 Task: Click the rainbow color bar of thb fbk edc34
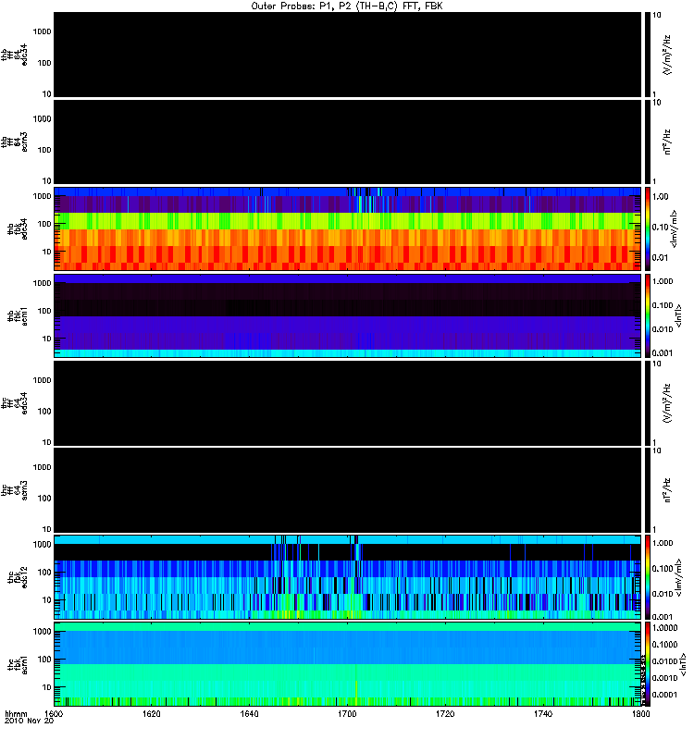(647, 228)
